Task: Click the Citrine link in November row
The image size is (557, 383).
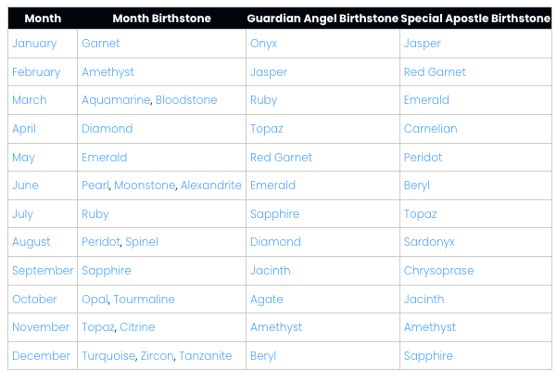Action: coord(137,327)
